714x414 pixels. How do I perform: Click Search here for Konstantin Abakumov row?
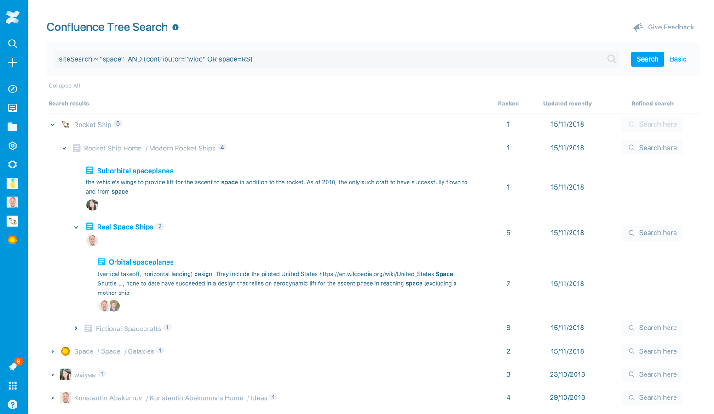click(652, 397)
